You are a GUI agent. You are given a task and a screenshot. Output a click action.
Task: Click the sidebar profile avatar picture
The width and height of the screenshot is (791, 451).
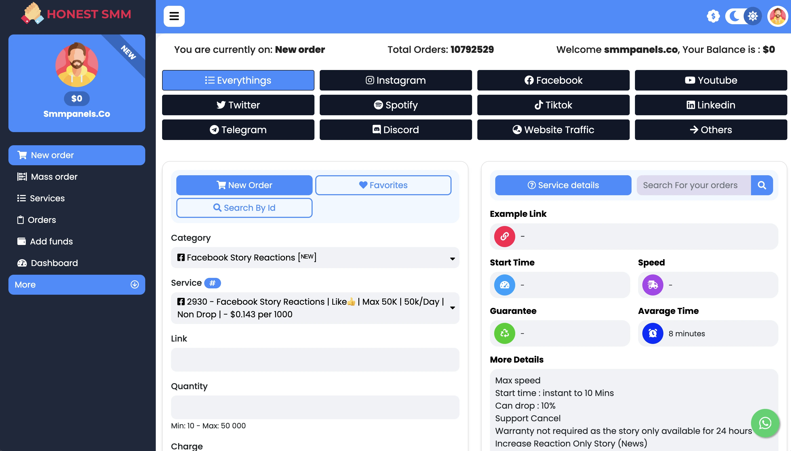(77, 64)
